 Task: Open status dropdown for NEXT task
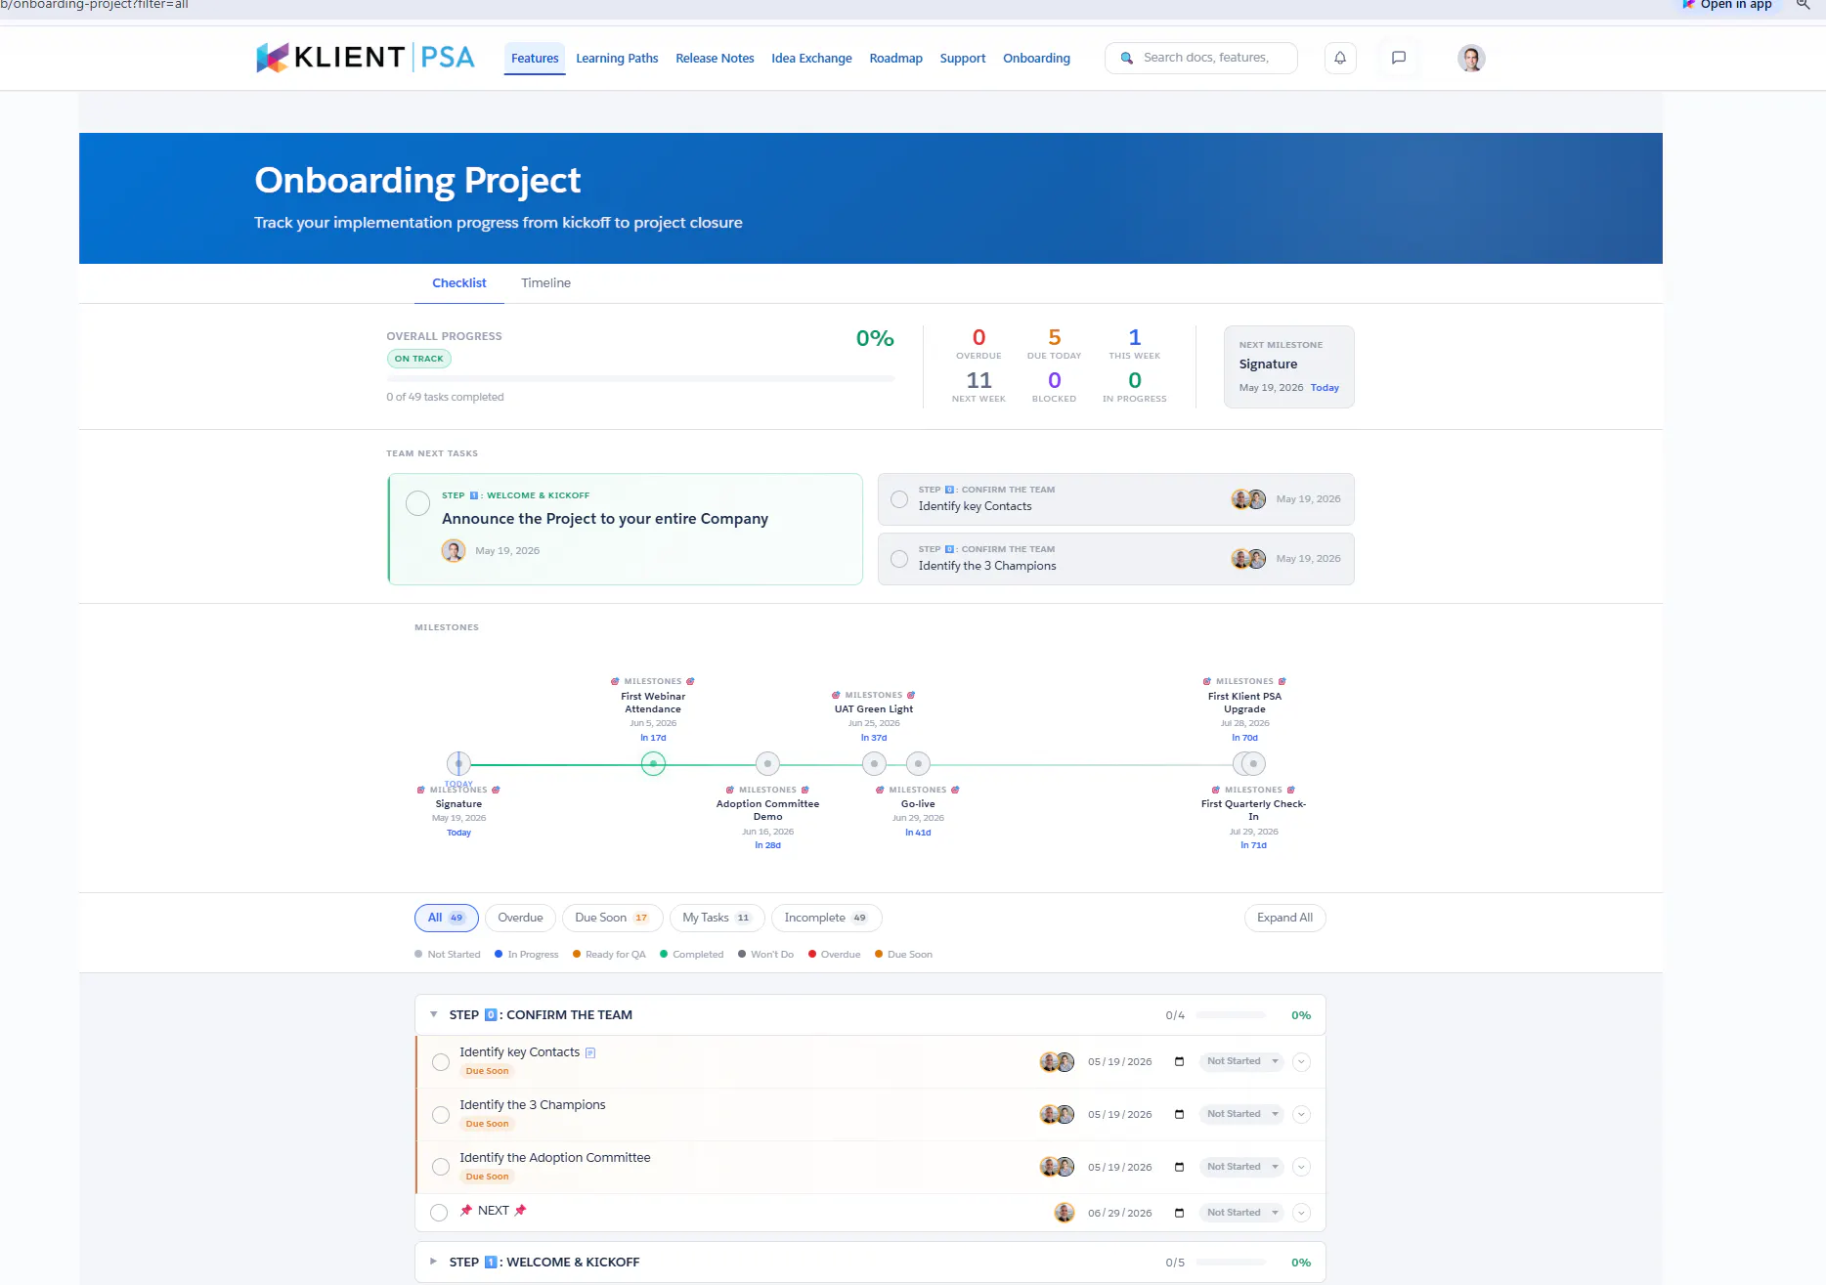click(x=1241, y=1213)
